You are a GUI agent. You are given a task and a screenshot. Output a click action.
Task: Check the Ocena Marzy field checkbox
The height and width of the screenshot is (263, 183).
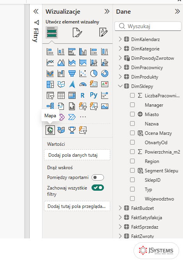(132, 133)
